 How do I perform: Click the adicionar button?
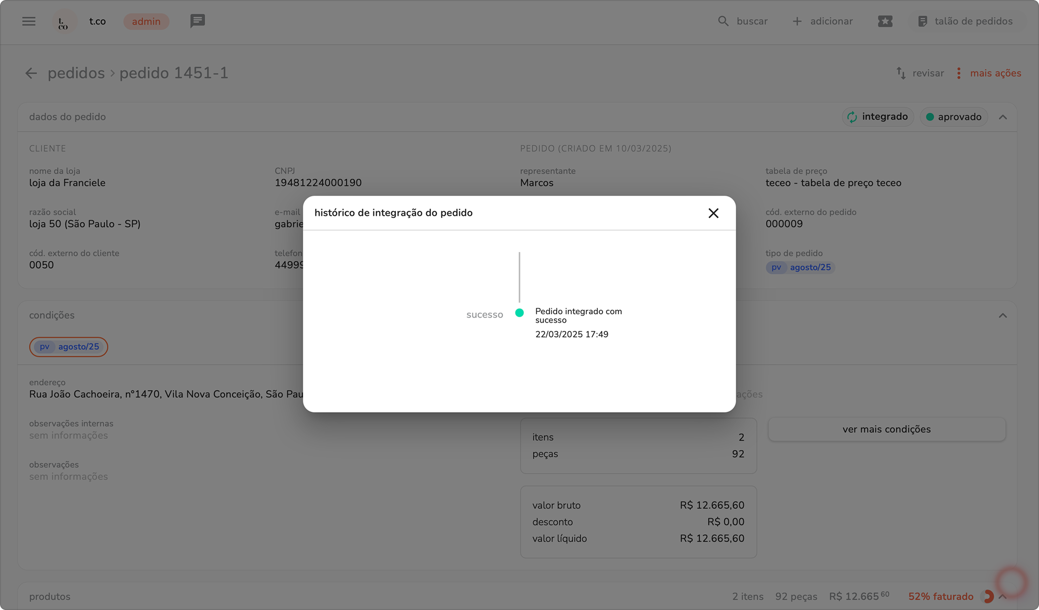tap(823, 21)
